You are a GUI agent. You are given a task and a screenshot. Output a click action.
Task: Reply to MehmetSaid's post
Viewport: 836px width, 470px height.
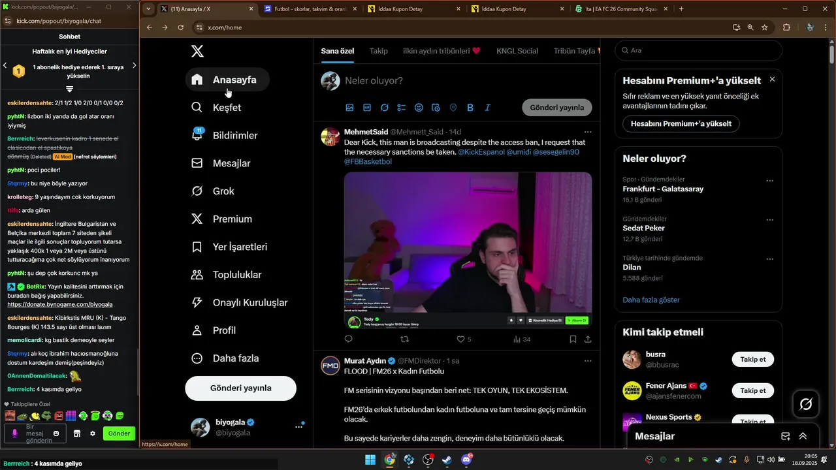pyautogui.click(x=348, y=339)
